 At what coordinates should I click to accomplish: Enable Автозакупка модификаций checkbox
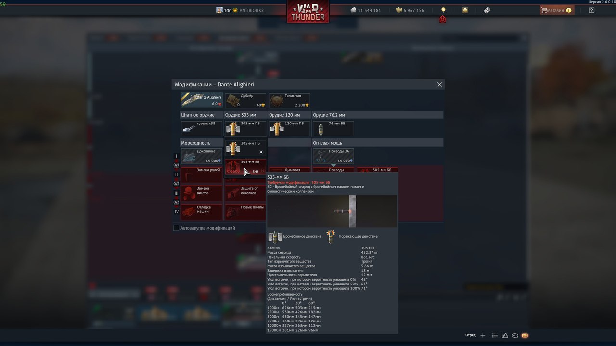point(176,228)
